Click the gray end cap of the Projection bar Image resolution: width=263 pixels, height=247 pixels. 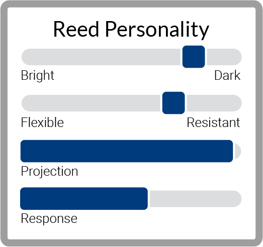(238, 151)
